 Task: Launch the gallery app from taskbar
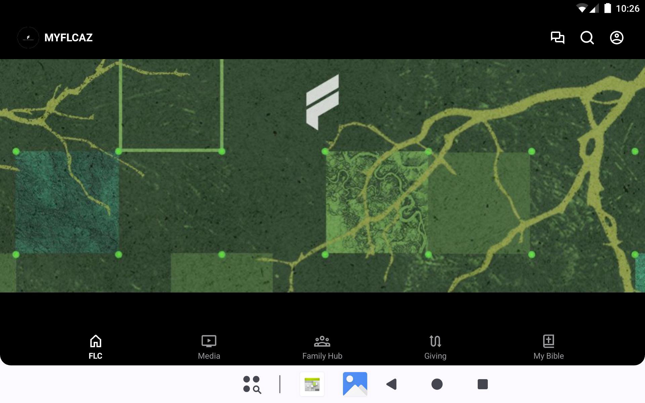355,384
